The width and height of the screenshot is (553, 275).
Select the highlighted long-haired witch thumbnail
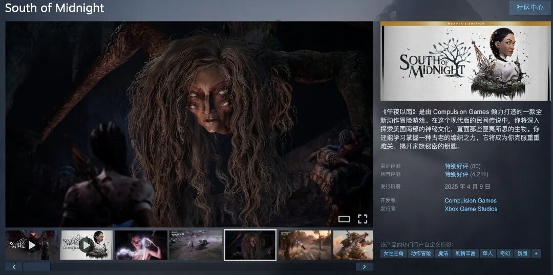tap(250, 245)
